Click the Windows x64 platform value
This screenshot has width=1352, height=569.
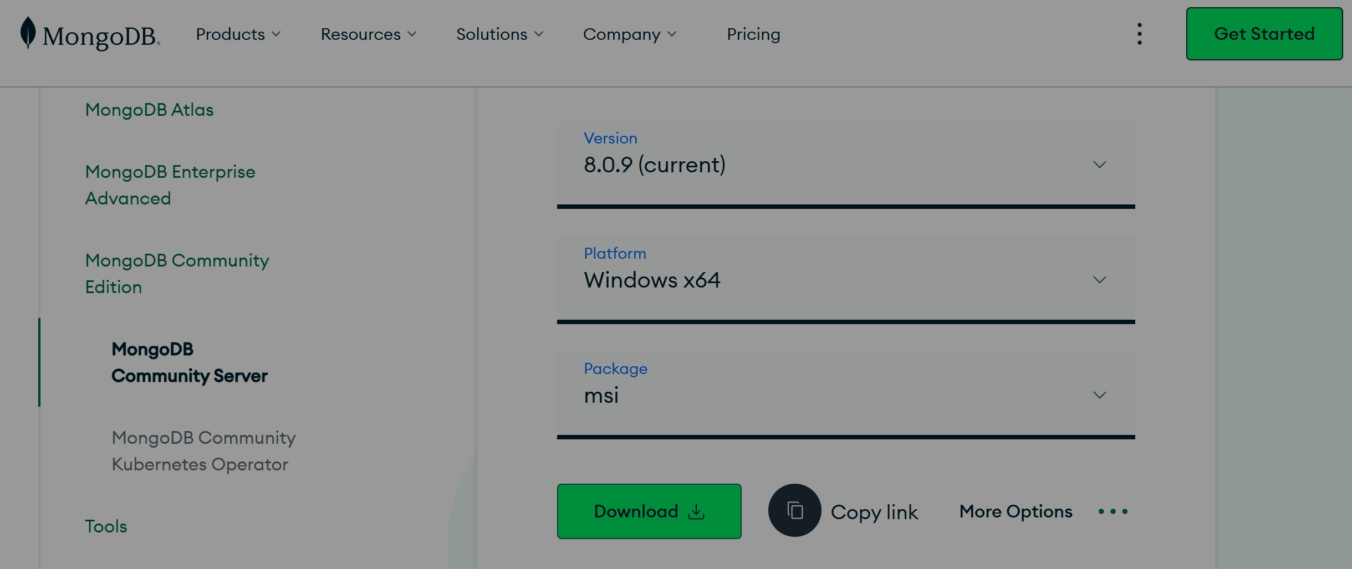652,280
